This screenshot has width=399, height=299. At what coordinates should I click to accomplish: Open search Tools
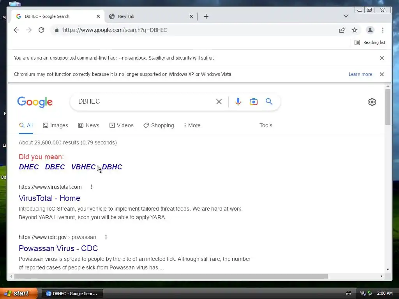coord(266,125)
